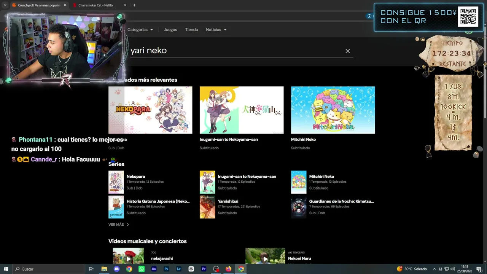
Task: Click the Mitchiri Neko title under its banner
Action: 303,140
